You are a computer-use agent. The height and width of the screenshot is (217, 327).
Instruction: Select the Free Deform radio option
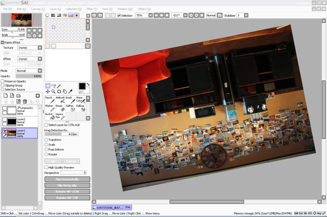pyautogui.click(x=46, y=150)
